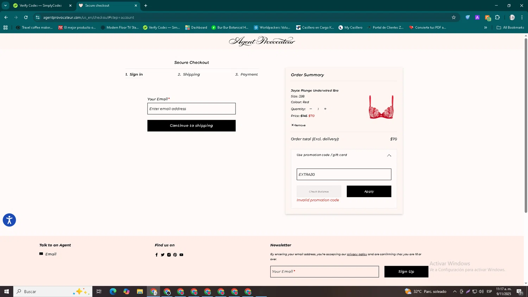Screen dimensions: 528x297
Task: Go to the Payment checkout step
Action: [246, 75]
